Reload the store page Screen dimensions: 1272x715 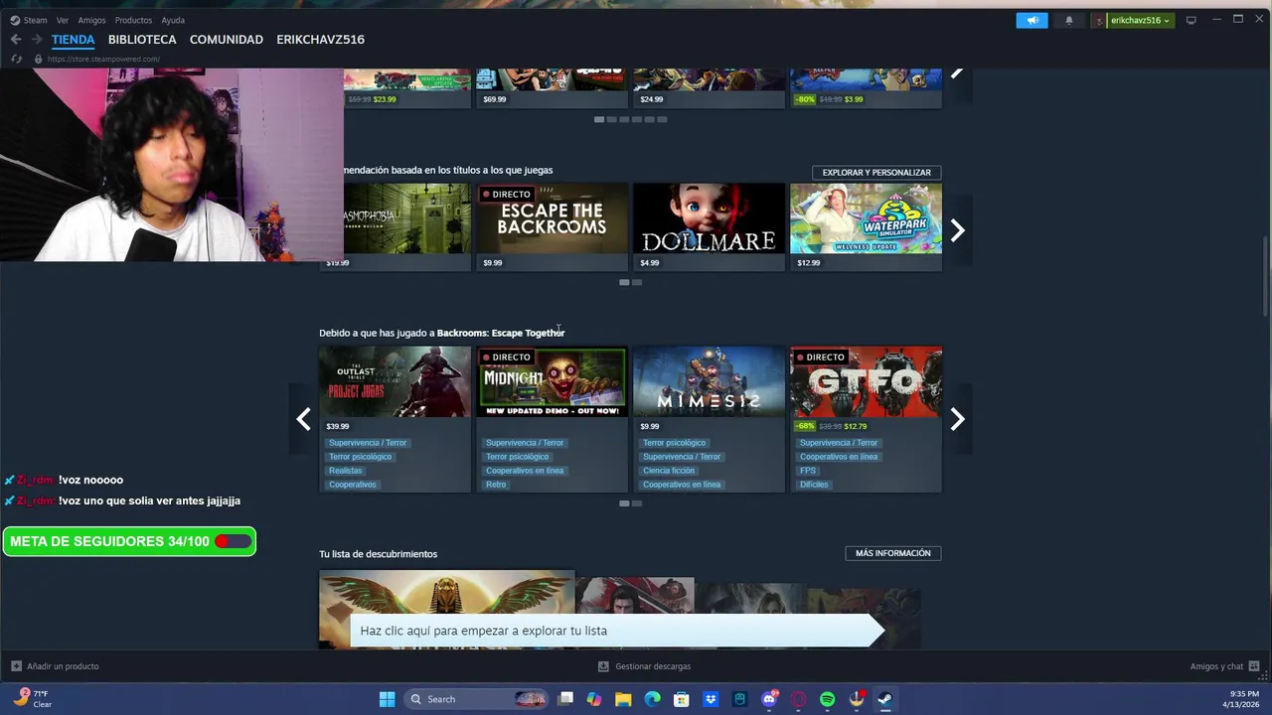click(x=16, y=59)
